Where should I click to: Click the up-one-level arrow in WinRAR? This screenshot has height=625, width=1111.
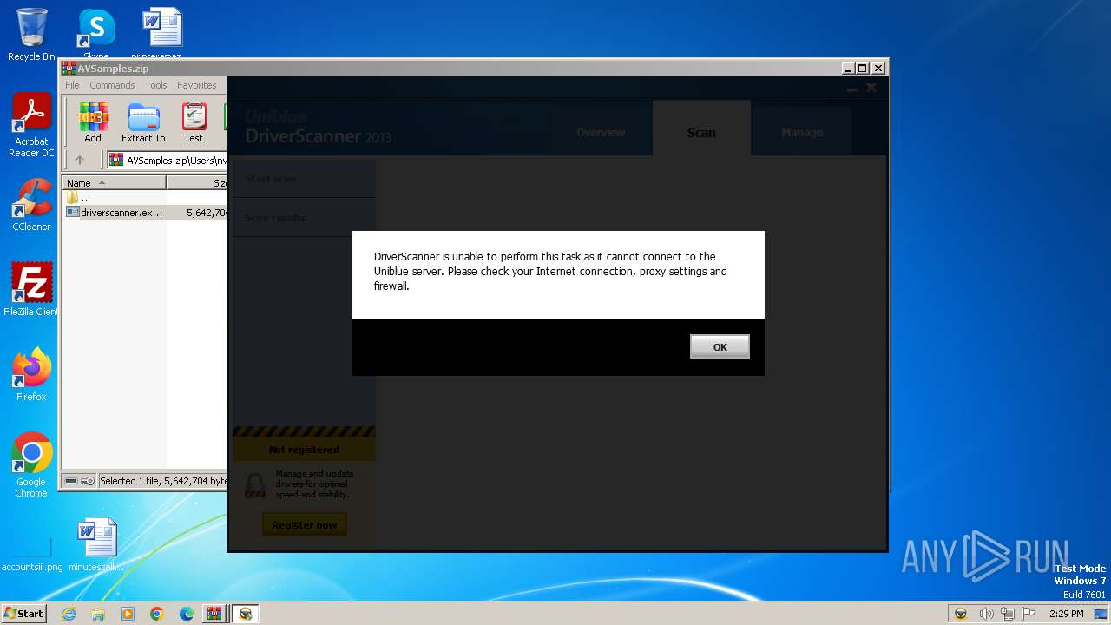pos(80,160)
